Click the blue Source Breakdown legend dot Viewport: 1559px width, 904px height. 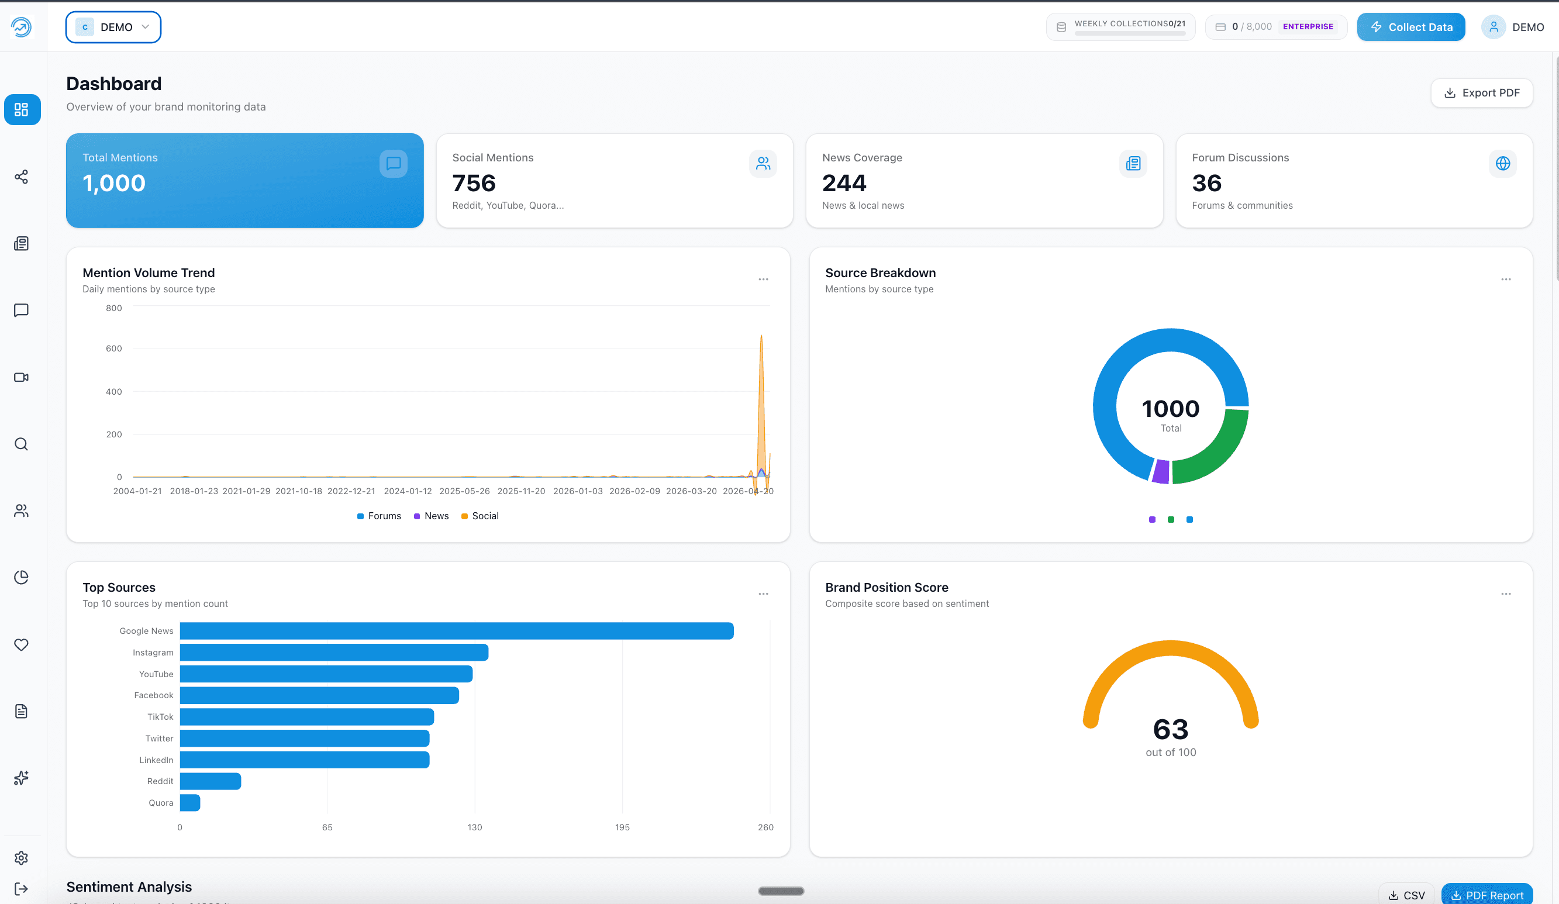[x=1189, y=520]
